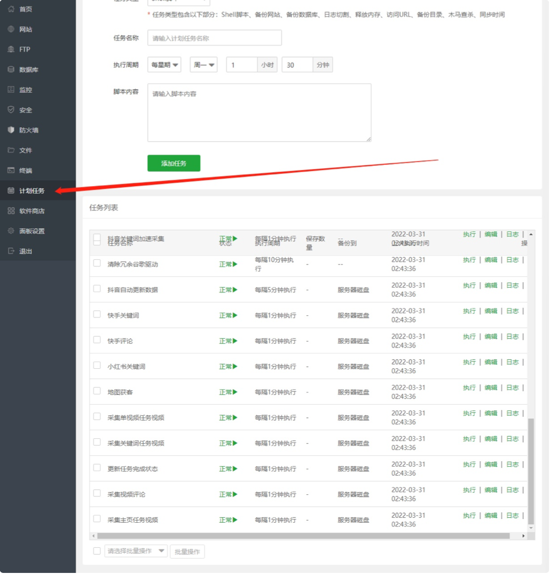Click 编辑 for 快手关键词
Screen dimensions: 550x574
coord(491,311)
